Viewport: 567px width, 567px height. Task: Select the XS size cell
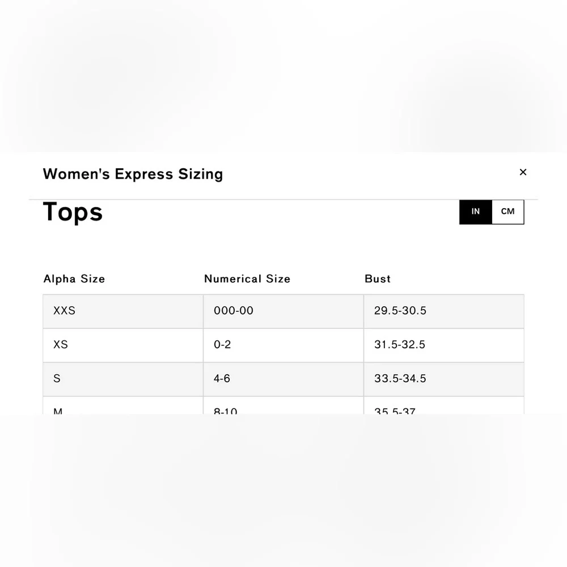tap(123, 345)
